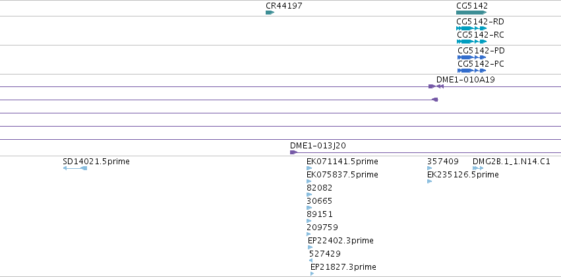Image resolution: width=561 pixels, height=277 pixels.
Task: Select the CG5142-RC transcript glyph
Action: point(471,42)
